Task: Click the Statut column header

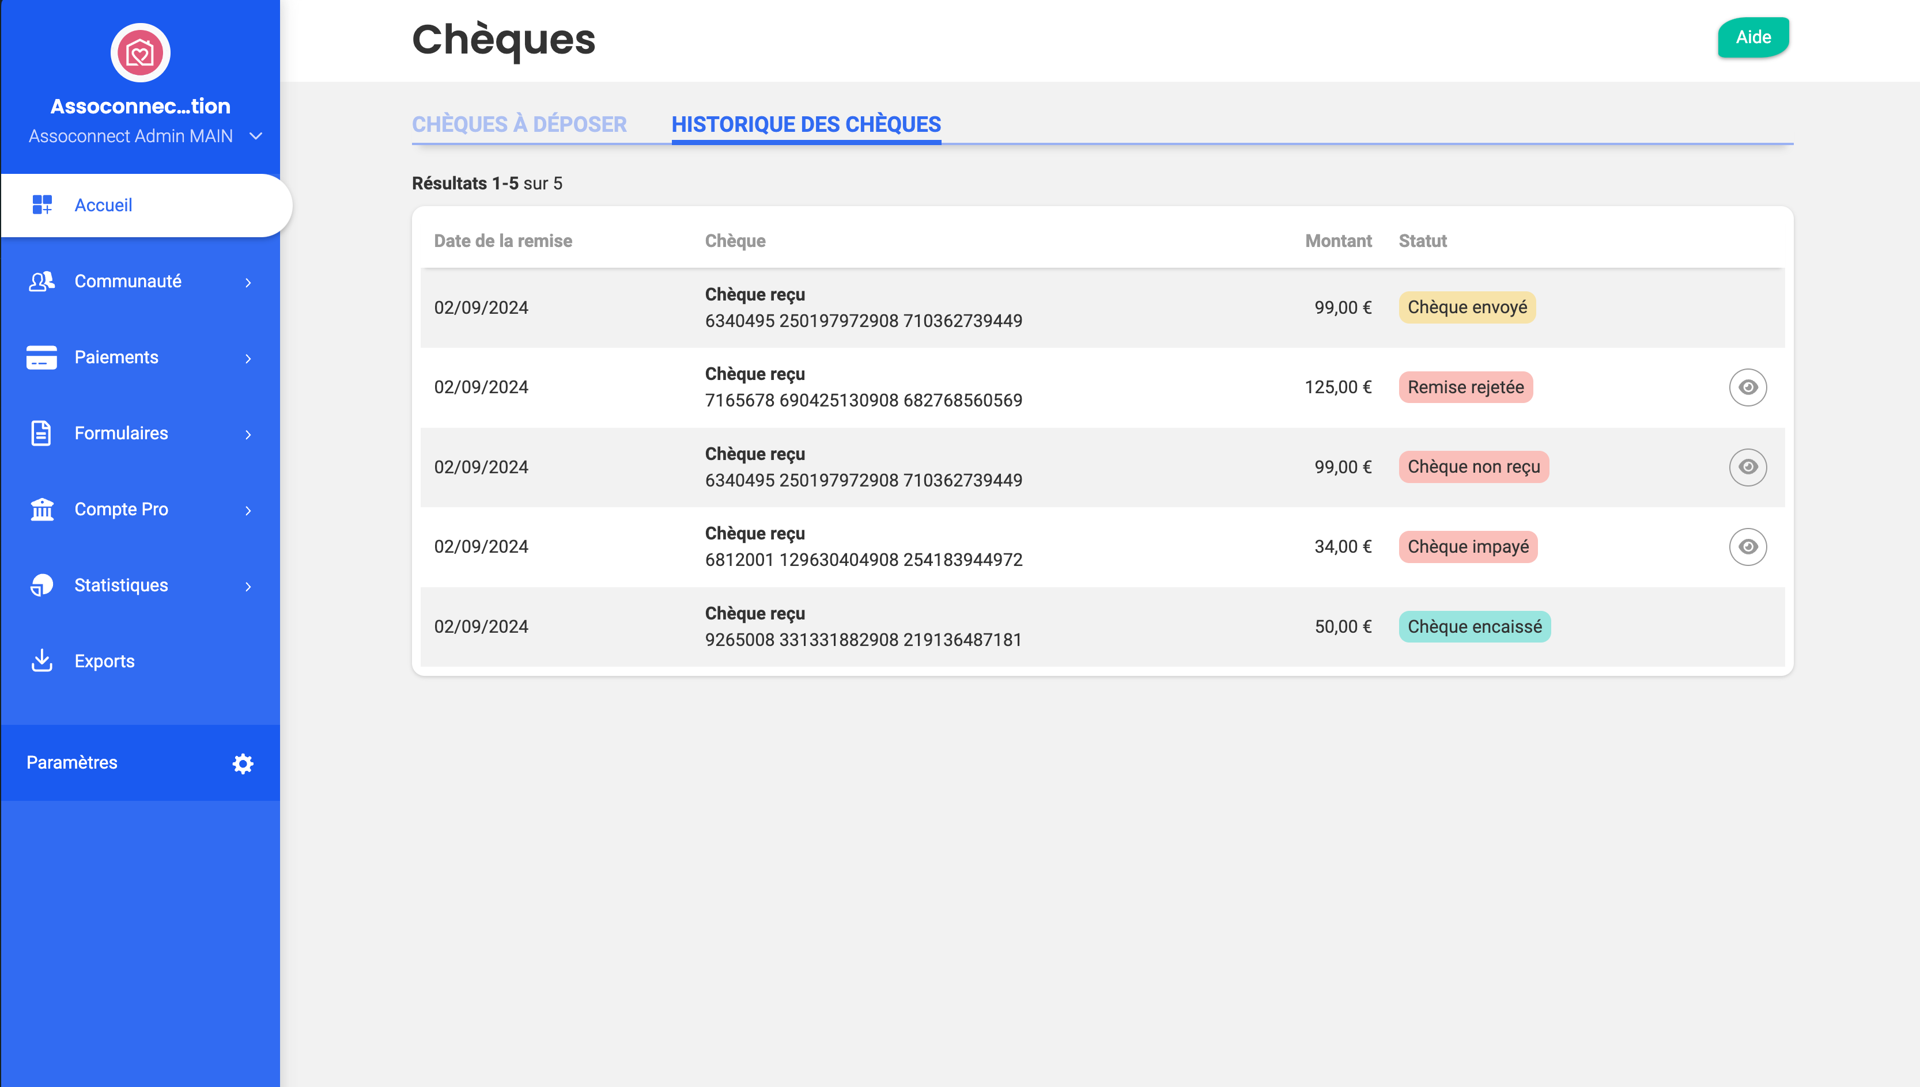Action: pyautogui.click(x=1423, y=241)
